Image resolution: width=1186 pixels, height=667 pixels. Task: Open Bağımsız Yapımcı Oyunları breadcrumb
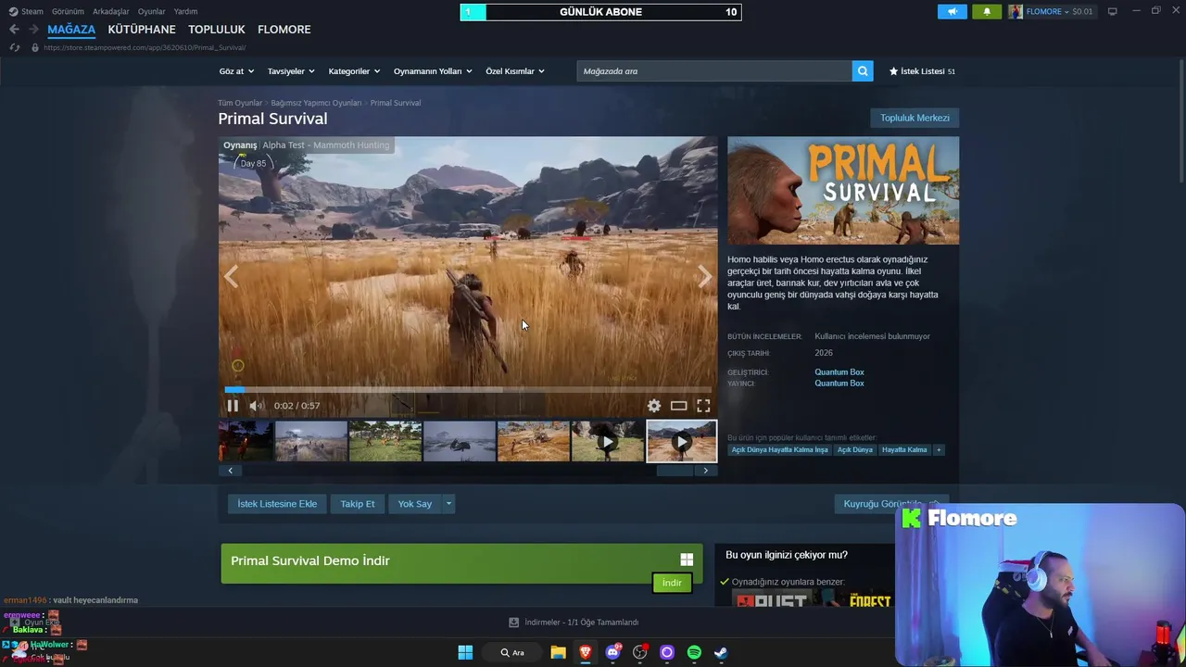(x=316, y=103)
